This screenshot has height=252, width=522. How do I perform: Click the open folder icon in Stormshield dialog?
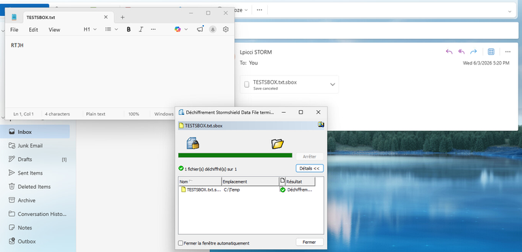pos(277,143)
